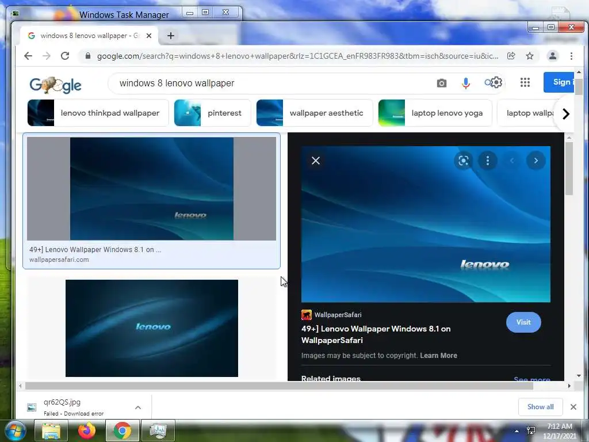Show hidden system tray icons
589x442 pixels.
[517, 431]
